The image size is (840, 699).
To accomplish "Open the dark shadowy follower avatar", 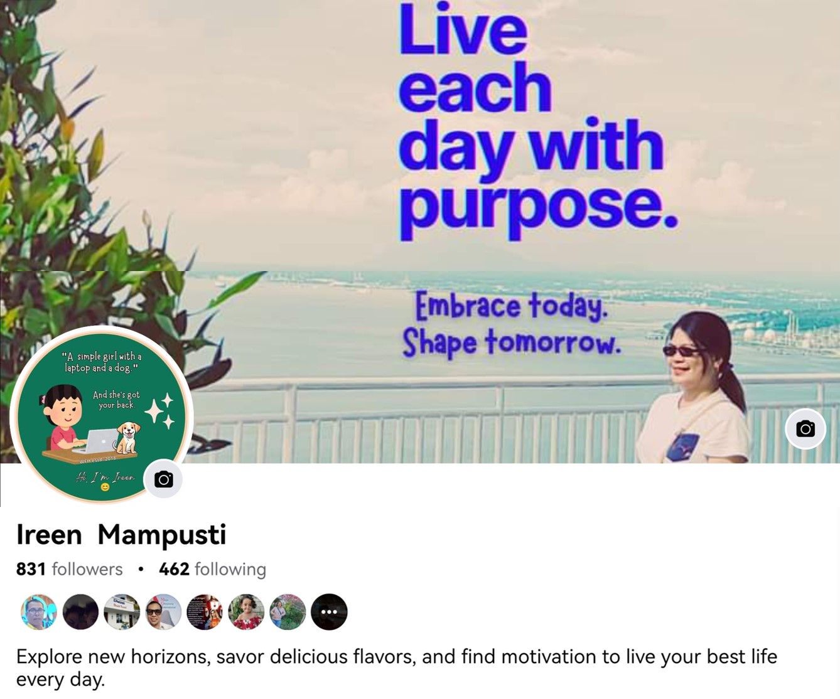I will pyautogui.click(x=80, y=612).
